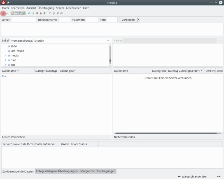Open the Bearbeiten menu
The height and width of the screenshot is (179, 224).
(18, 8)
